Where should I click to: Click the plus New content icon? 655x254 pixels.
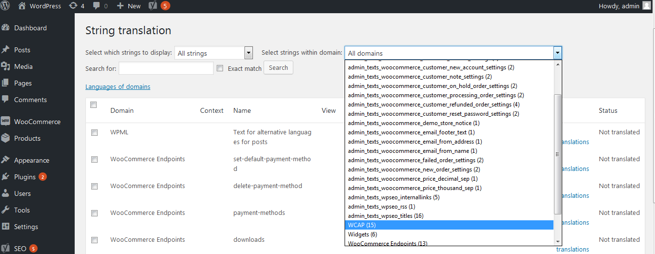(120, 6)
